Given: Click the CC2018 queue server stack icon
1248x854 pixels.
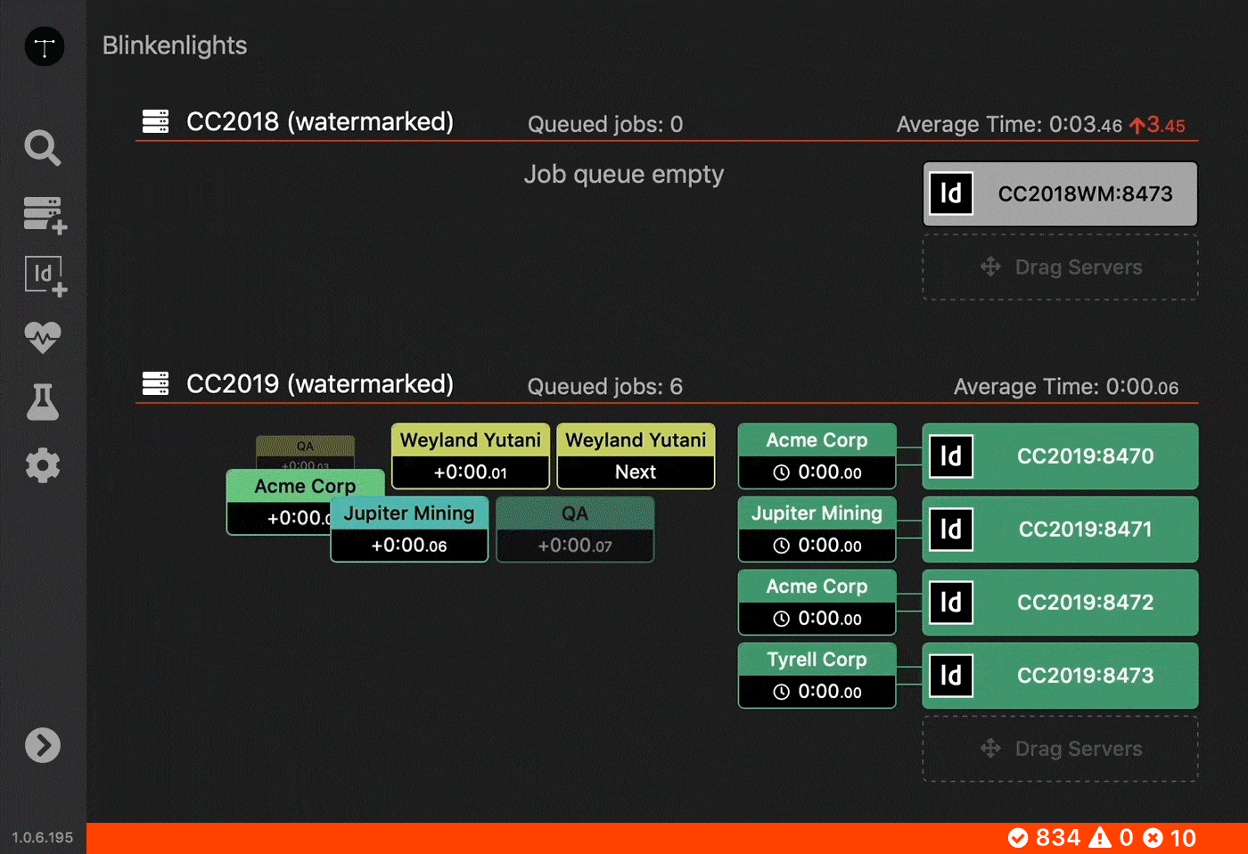Looking at the screenshot, I should click(155, 121).
